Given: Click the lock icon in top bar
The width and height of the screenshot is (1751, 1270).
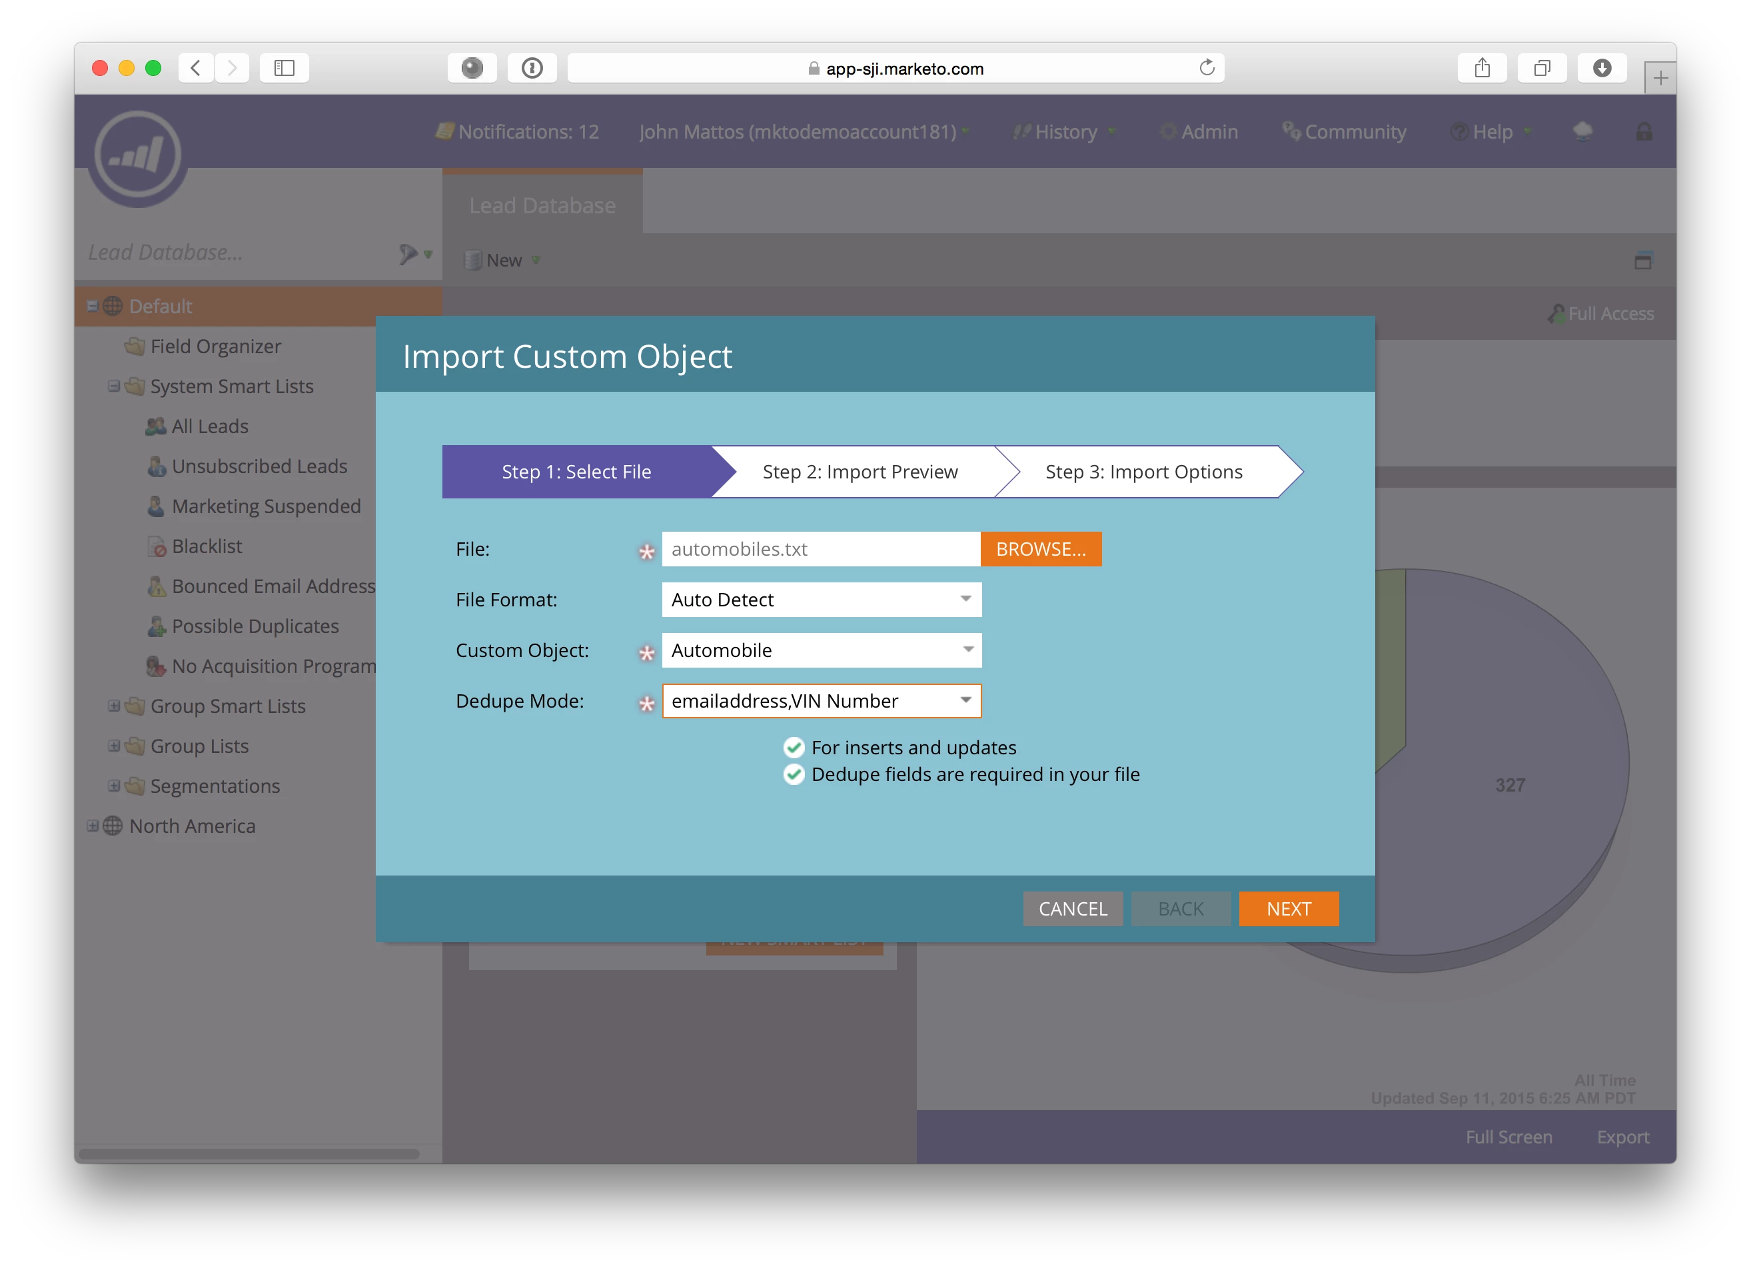Looking at the screenshot, I should pyautogui.click(x=1644, y=132).
